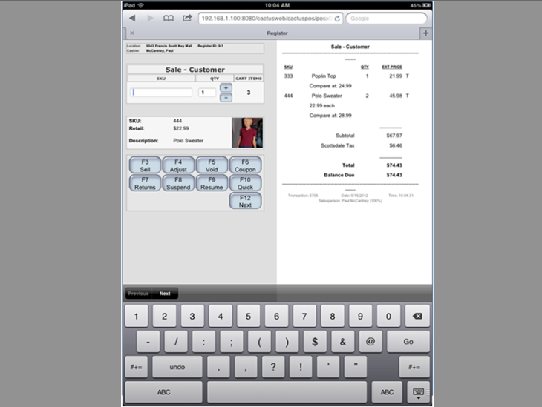Tap the share icon in toolbar
Viewport: 542px width, 407px height.
click(x=187, y=18)
